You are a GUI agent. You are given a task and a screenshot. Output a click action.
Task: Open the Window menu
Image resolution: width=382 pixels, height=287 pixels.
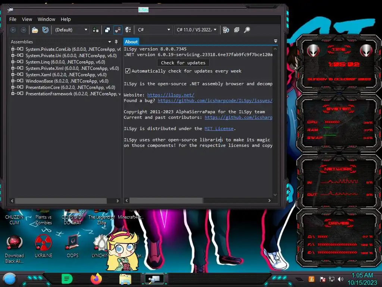coord(46,19)
